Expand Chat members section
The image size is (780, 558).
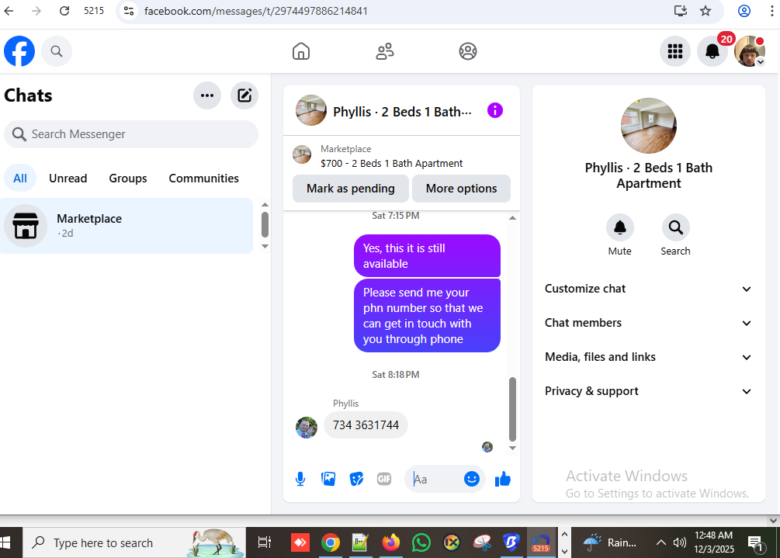point(648,323)
